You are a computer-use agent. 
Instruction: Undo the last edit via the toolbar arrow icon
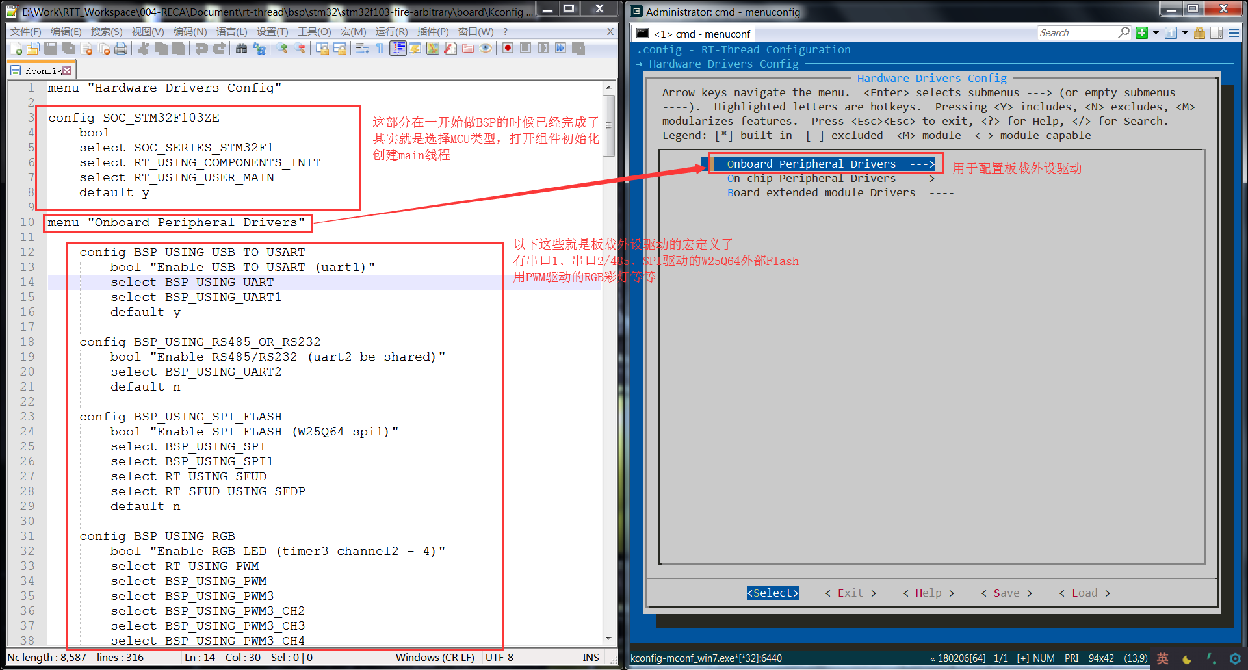pos(201,48)
